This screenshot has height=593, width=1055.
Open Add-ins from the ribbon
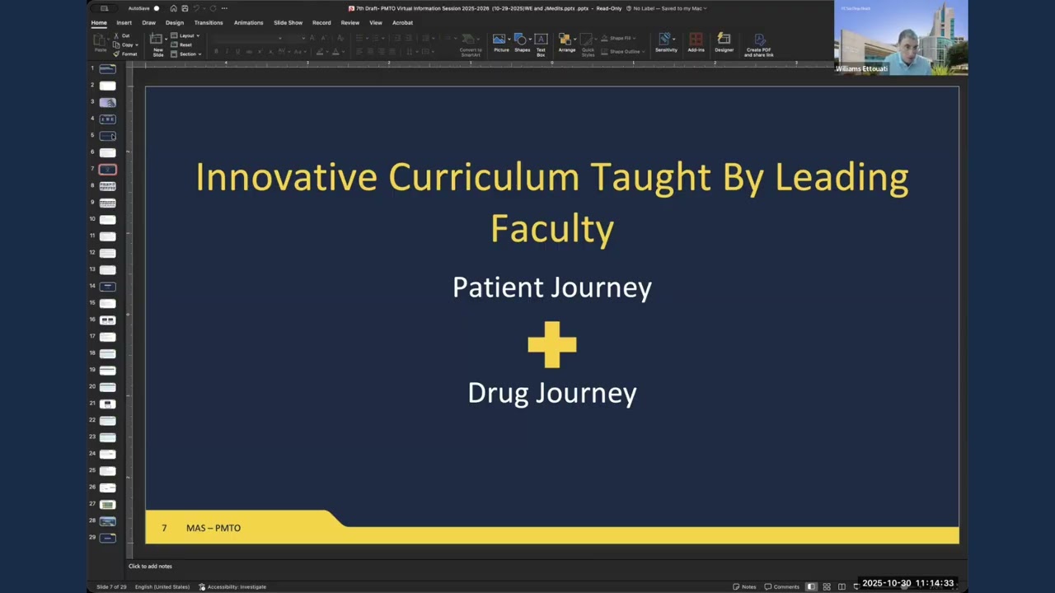click(696, 43)
